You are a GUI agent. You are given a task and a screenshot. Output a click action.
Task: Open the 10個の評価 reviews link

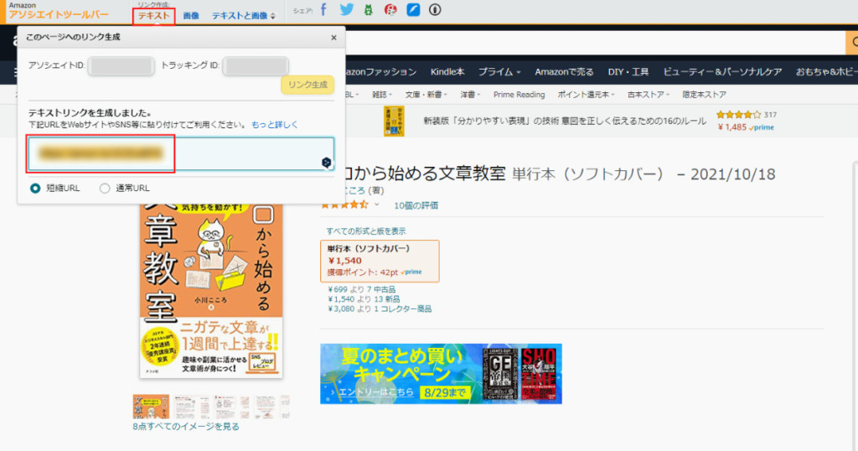pyautogui.click(x=416, y=205)
